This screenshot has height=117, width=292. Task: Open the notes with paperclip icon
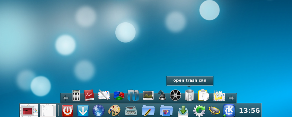[x=219, y=96]
